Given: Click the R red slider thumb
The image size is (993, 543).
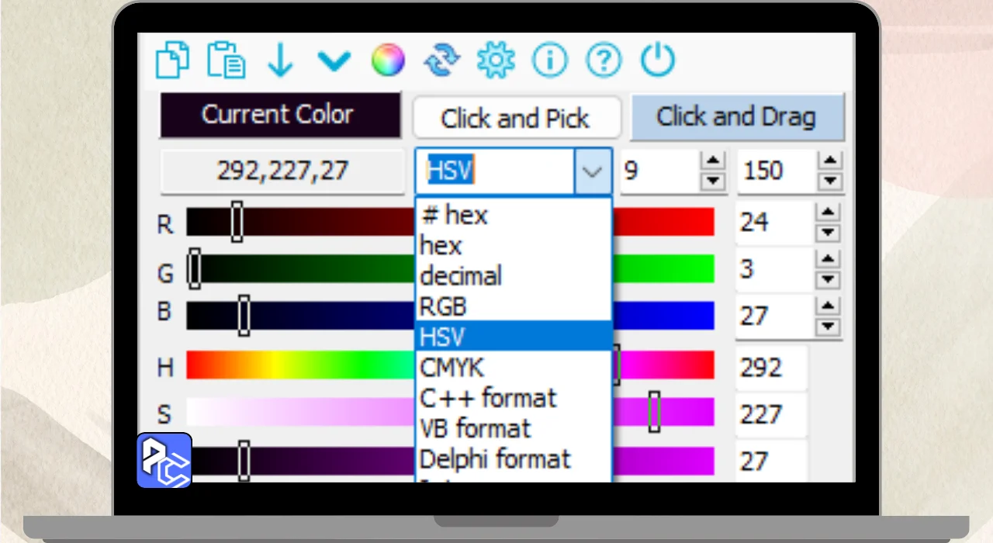Looking at the screenshot, I should (237, 222).
